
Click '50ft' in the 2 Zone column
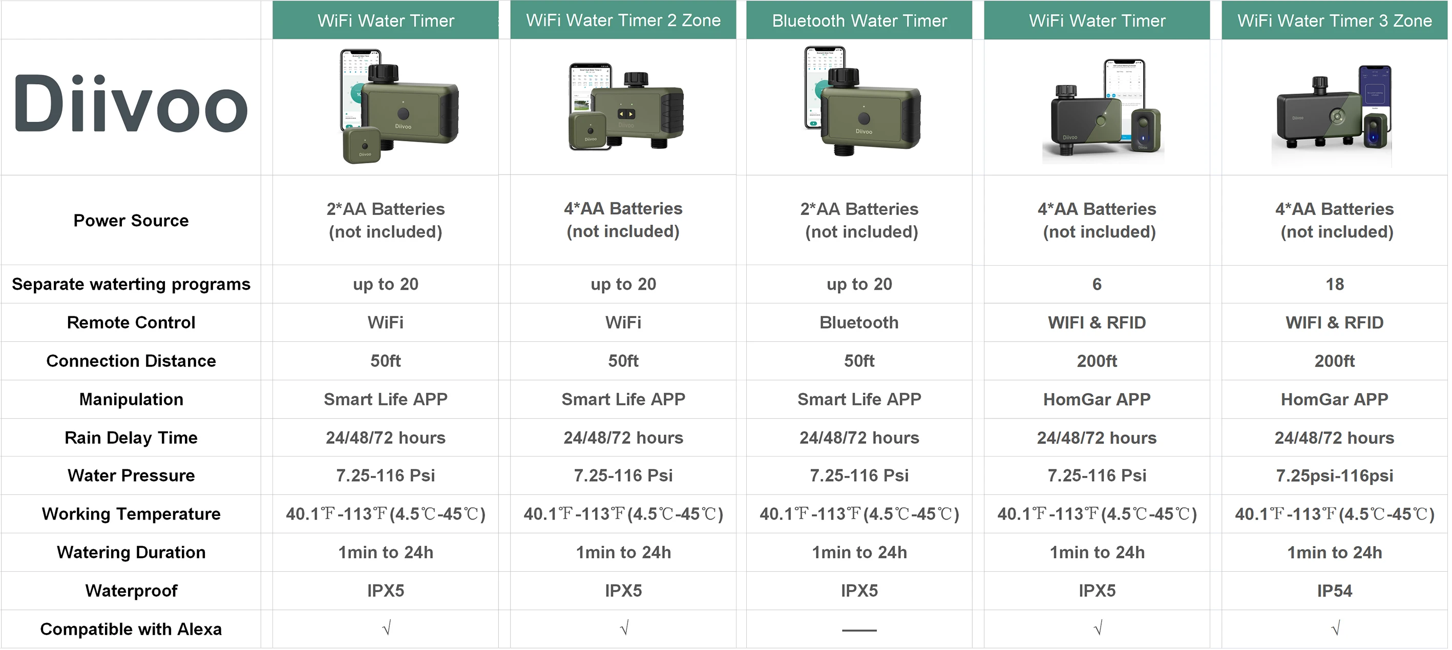click(623, 361)
